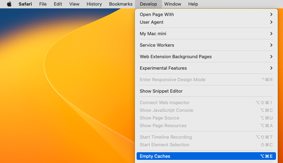The height and width of the screenshot is (163, 283).
Task: Open the Bookmarks menu
Action: [121, 4]
